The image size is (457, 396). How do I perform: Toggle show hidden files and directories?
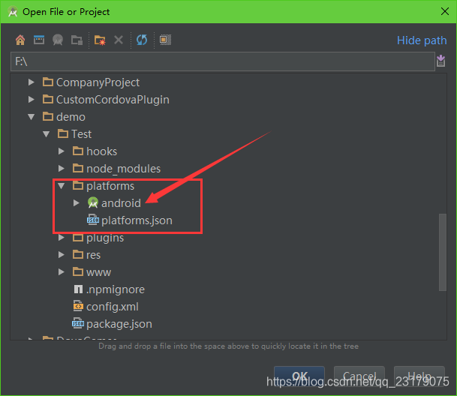(x=165, y=40)
